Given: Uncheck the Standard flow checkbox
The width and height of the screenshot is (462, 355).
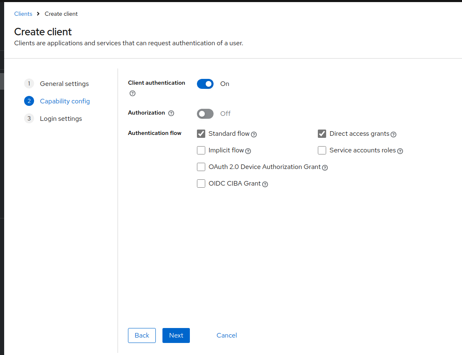Looking at the screenshot, I should click(201, 134).
